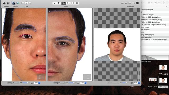Adjust the Image A zoom slider
Image resolution: width=169 pixels, height=95 pixels.
[x=26, y=83]
